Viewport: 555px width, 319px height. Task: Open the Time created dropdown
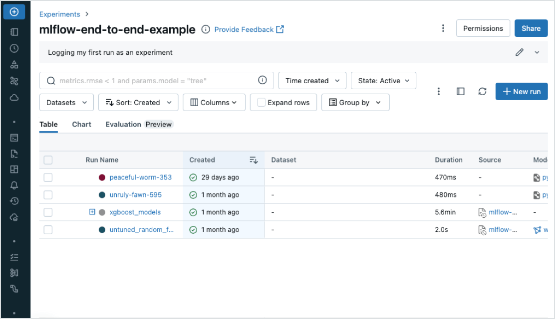pos(312,81)
